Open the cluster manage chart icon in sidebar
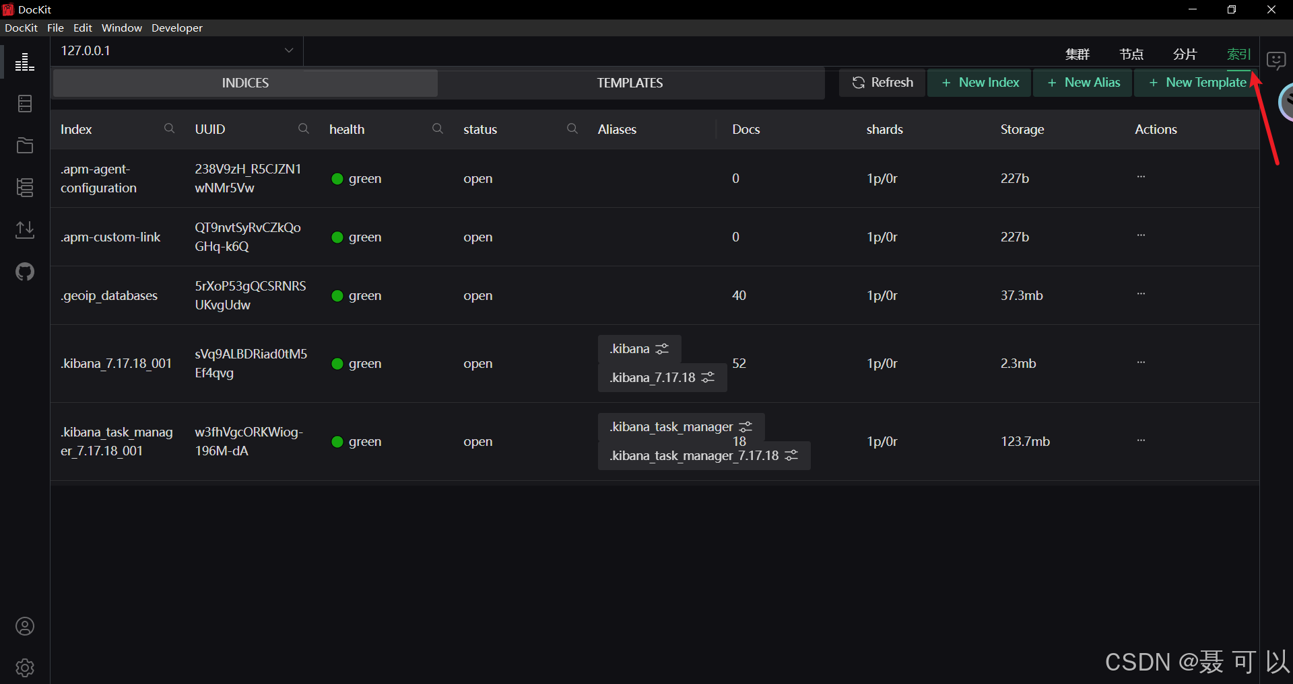This screenshot has width=1293, height=684. click(25, 62)
